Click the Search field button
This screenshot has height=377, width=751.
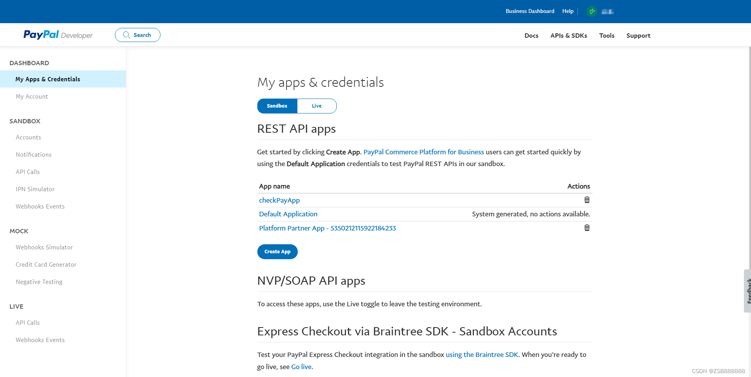pos(138,35)
